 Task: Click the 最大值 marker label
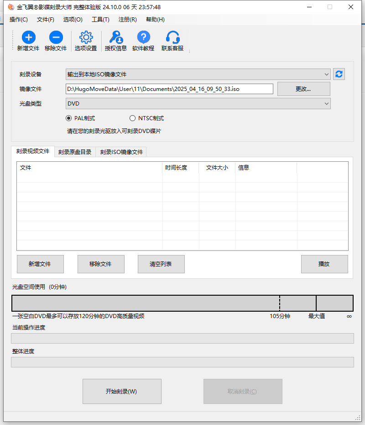tap(317, 316)
